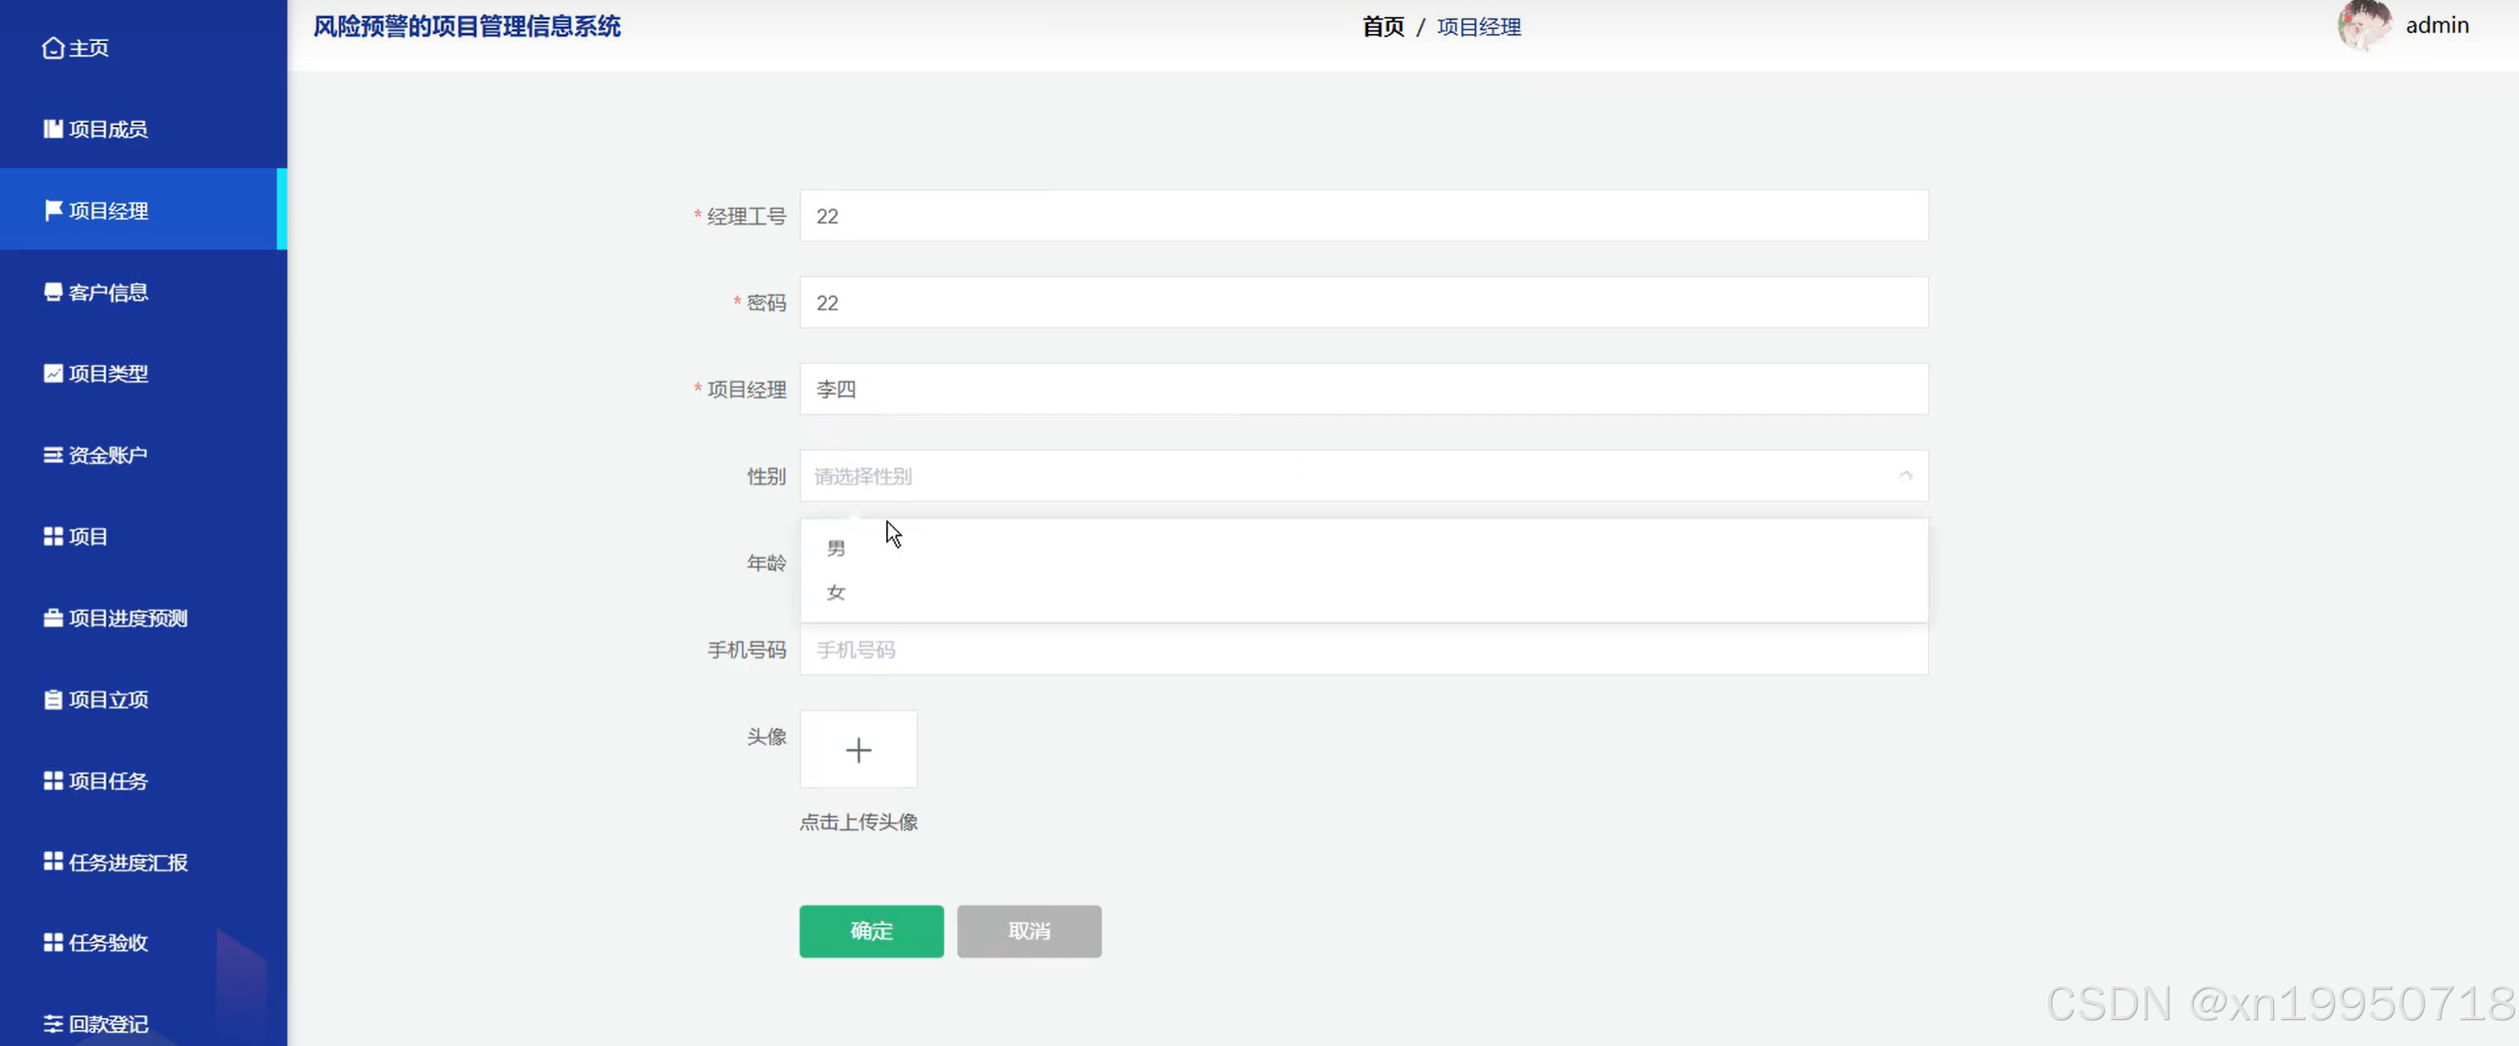The width and height of the screenshot is (2519, 1046).
Task: Click the 点击上传头像 text
Action: click(859, 822)
